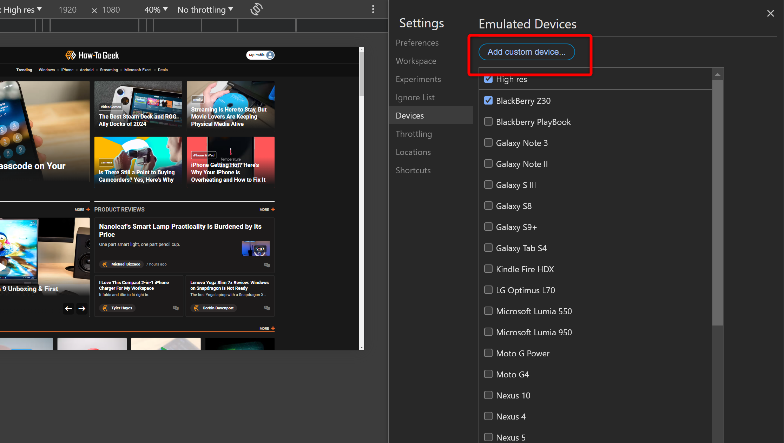This screenshot has height=443, width=784.
Task: Click plus icon beside Product Reviews MORE
Action: tap(273, 209)
